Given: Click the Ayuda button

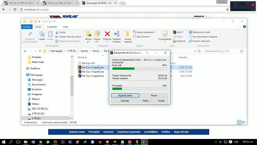Looking at the screenshot, I should (161, 101).
